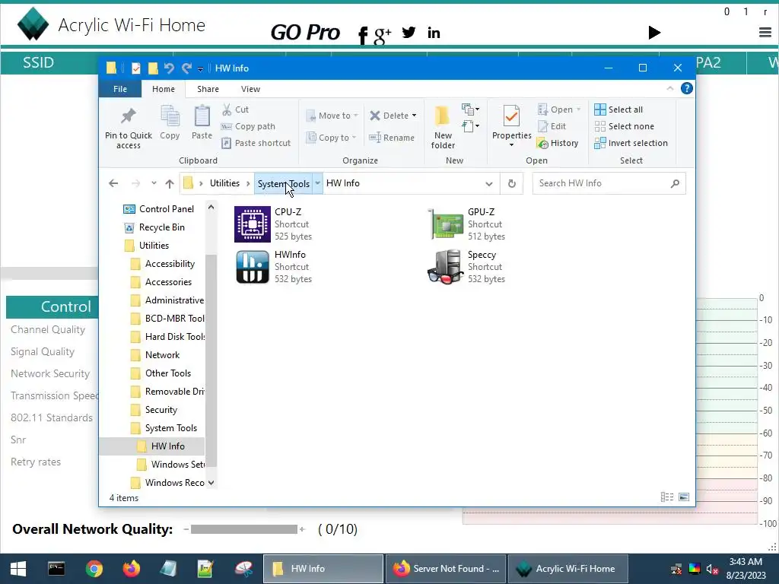Click the History button

click(x=558, y=143)
